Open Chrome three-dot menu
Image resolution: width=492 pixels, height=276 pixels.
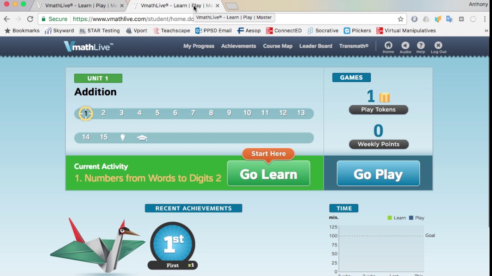click(x=485, y=19)
